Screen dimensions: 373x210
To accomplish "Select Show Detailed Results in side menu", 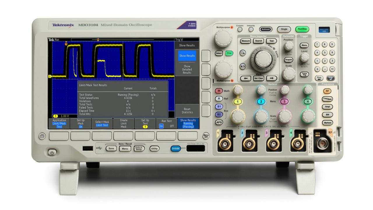I will tap(187, 70).
